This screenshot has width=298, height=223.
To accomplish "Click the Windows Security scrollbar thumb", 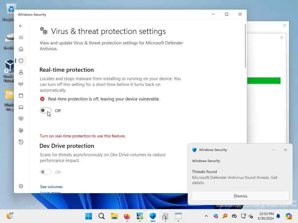I will coord(245,46).
